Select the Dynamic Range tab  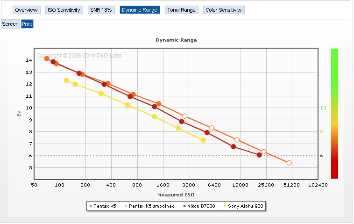coord(140,10)
